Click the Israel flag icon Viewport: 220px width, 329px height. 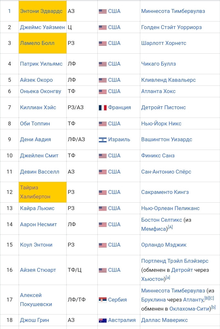coord(103,140)
